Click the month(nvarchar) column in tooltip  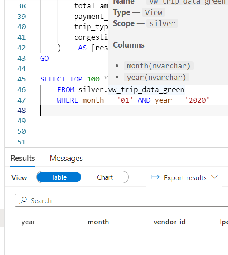click(x=158, y=66)
